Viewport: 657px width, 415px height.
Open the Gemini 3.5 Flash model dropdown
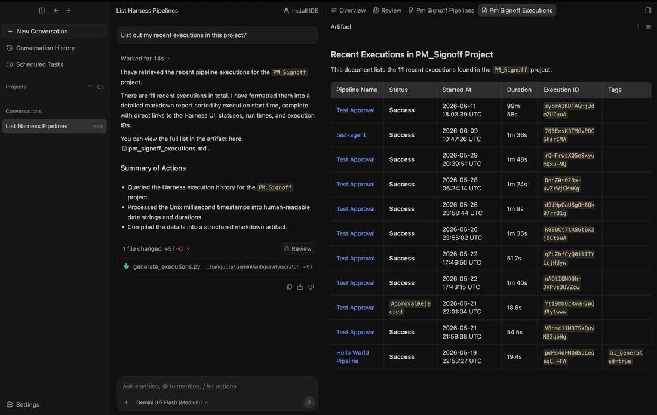coord(172,402)
